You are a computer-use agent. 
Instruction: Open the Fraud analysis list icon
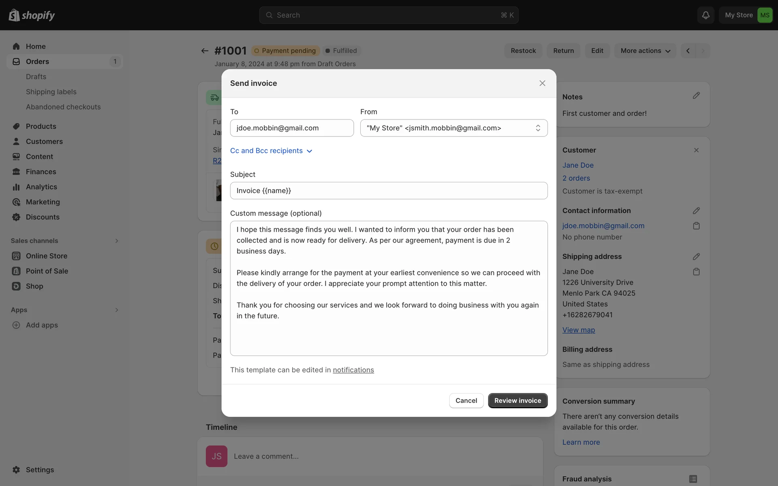(x=693, y=479)
